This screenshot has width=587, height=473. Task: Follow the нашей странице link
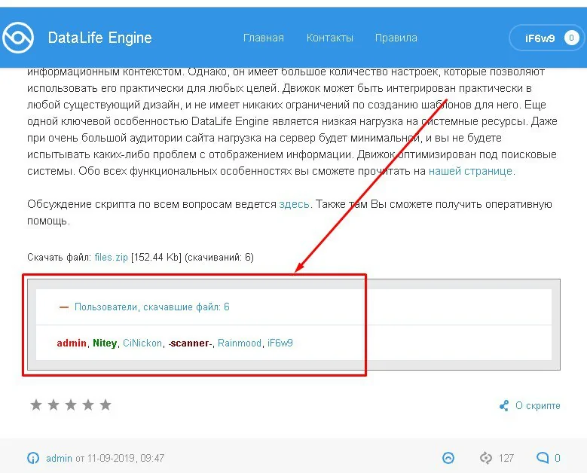tap(470, 171)
